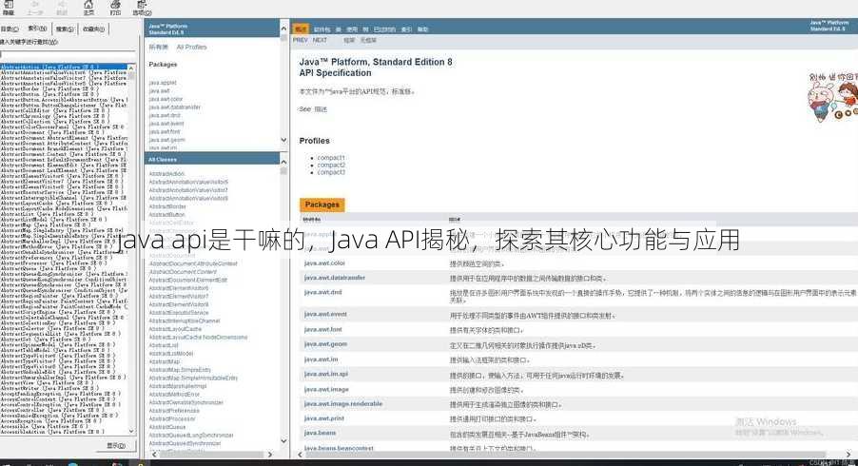Open AbstractMap in All Classes frame

(165, 362)
